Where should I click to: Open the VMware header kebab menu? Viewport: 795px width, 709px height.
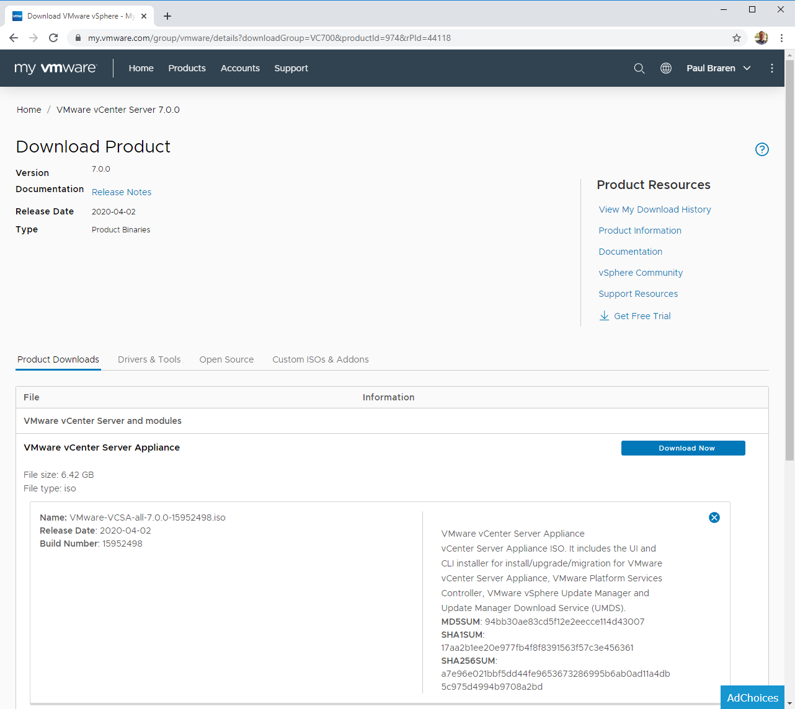click(772, 68)
